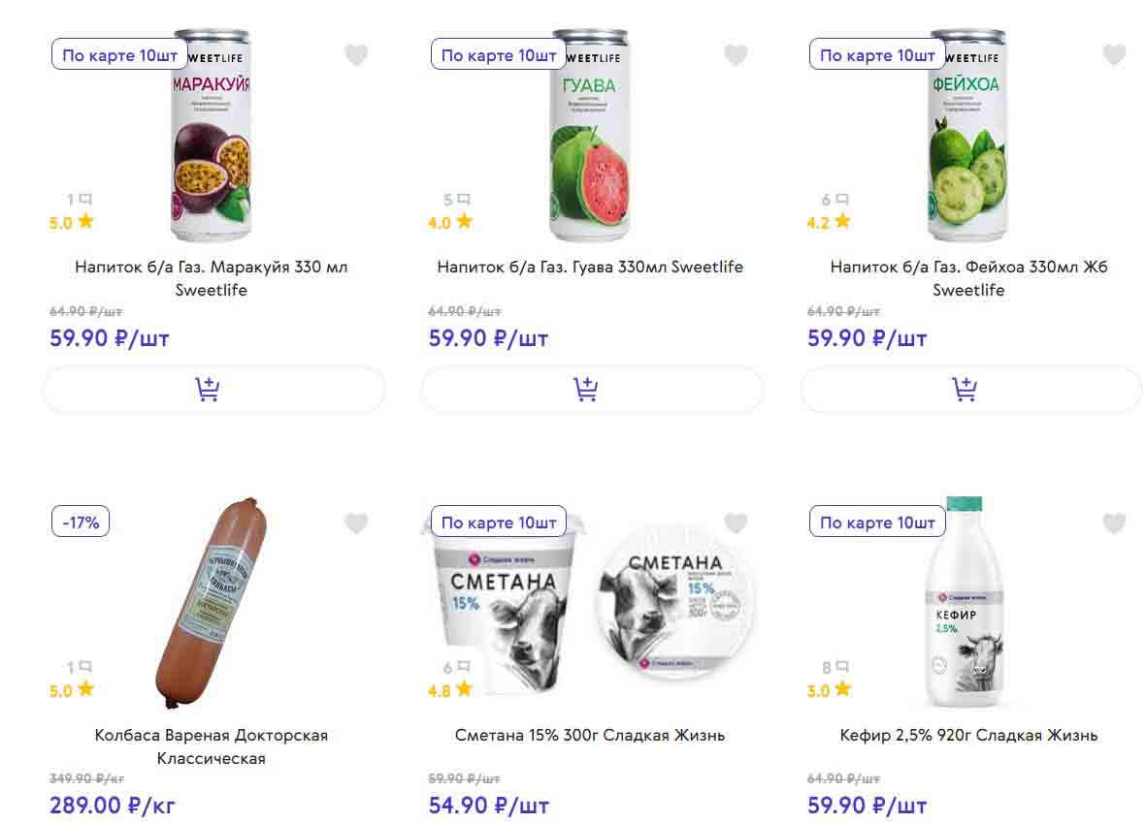
Task: Favorite the Маракуйя drink with heart
Action: click(356, 55)
